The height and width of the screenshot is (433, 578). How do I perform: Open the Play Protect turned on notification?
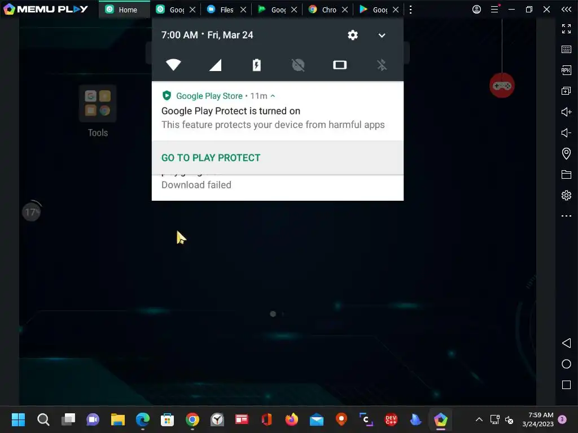(x=278, y=111)
